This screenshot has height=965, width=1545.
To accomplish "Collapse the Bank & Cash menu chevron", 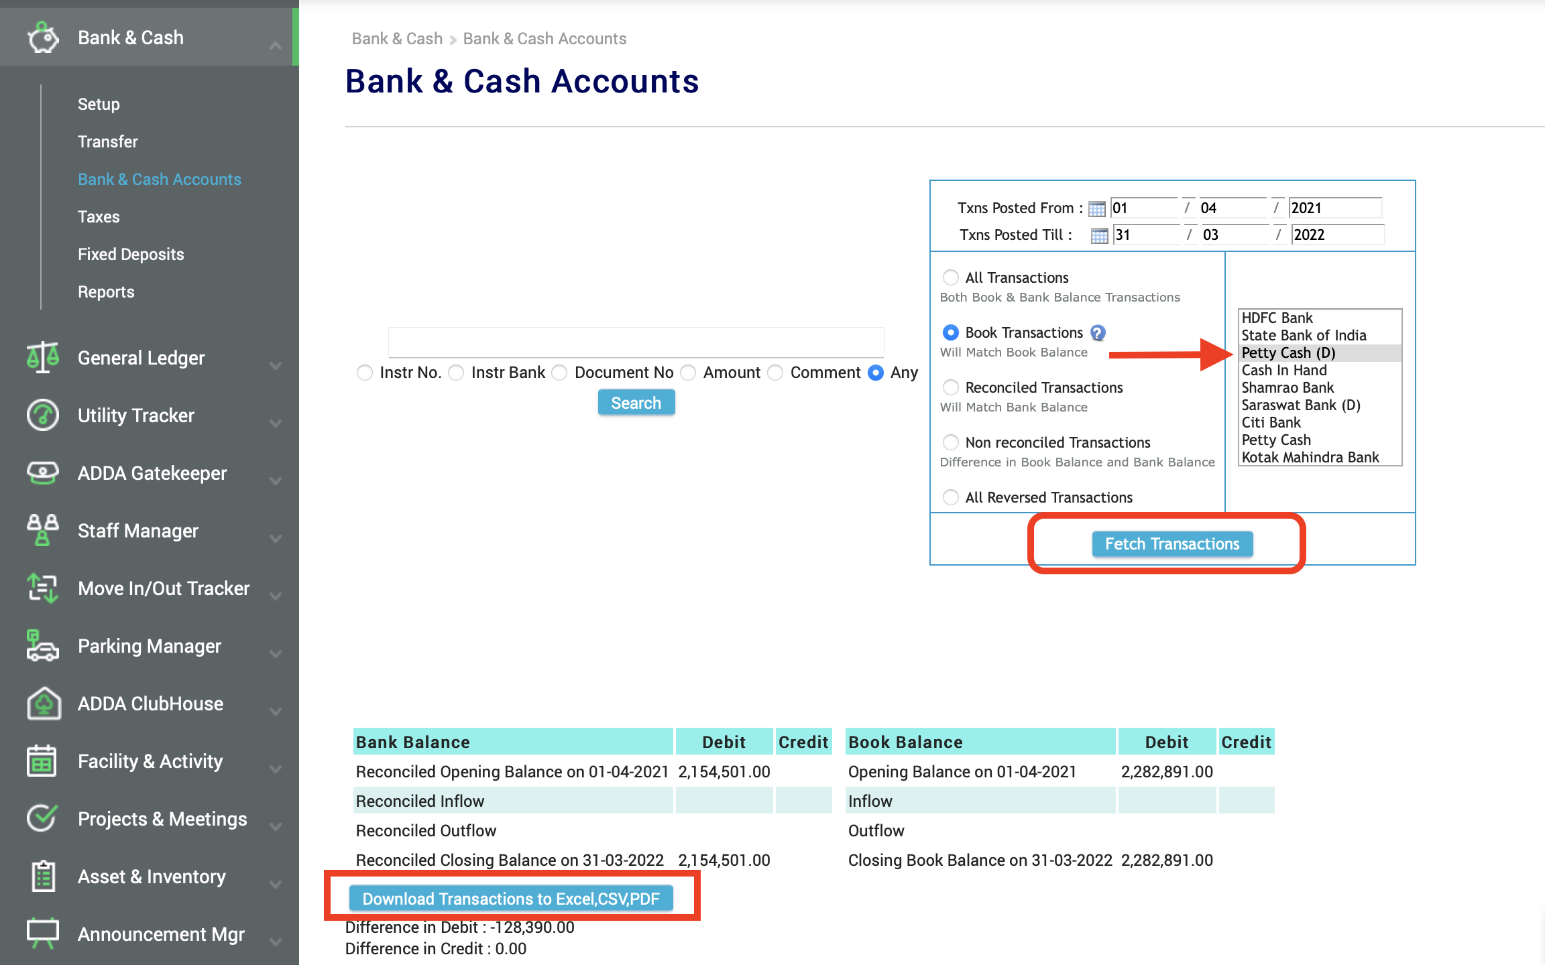I will pos(275,46).
